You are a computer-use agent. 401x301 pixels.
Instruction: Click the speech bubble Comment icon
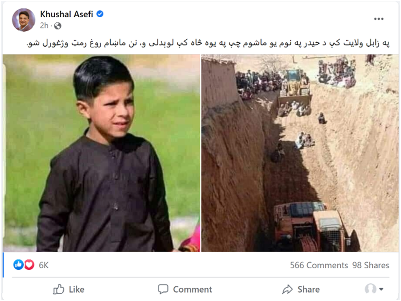(163, 289)
